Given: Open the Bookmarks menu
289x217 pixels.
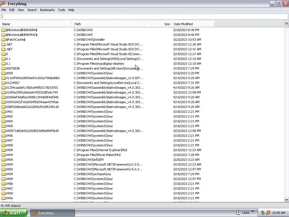Looking at the screenshot, I should click(x=47, y=10).
